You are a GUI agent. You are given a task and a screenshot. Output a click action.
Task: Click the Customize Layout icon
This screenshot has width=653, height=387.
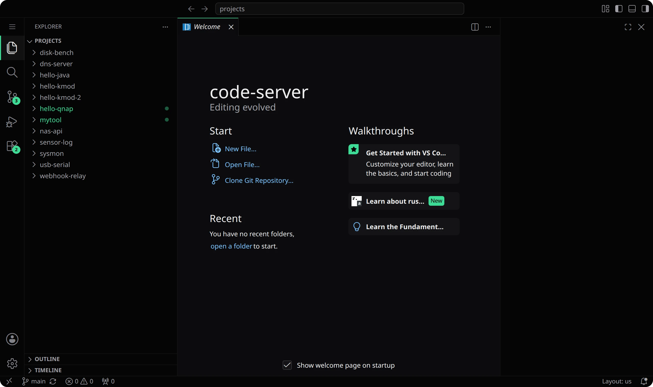(606, 9)
